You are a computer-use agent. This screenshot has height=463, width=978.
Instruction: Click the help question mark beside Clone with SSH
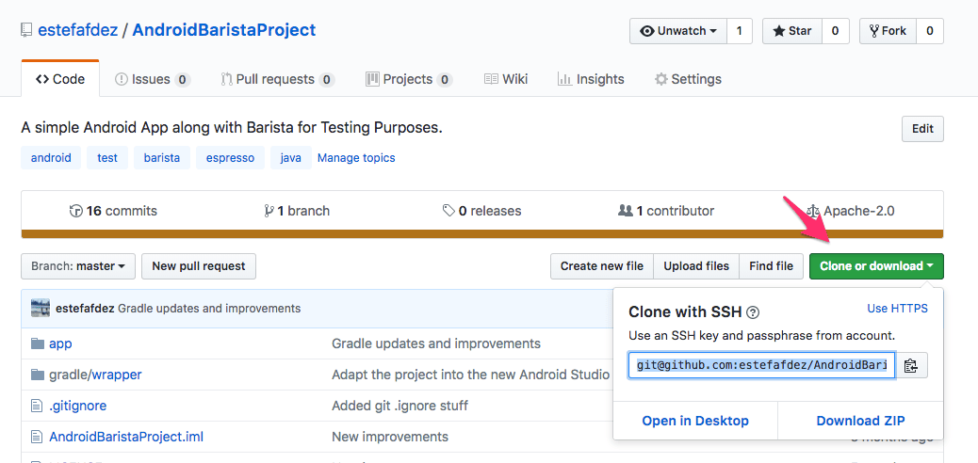[753, 312]
